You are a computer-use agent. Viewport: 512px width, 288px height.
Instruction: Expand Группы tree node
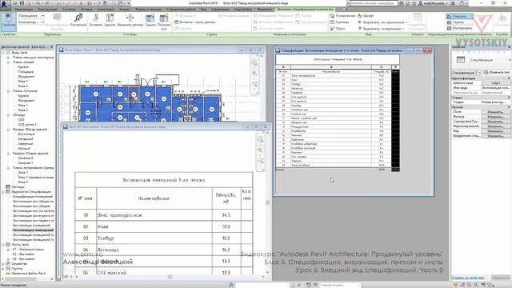click(x=3, y=269)
